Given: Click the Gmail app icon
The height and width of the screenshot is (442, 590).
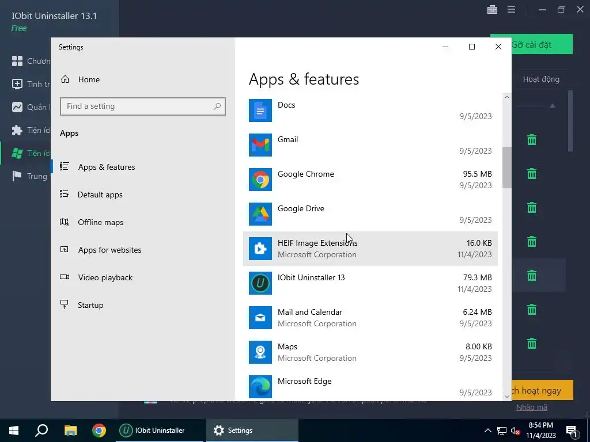Looking at the screenshot, I should tap(260, 145).
